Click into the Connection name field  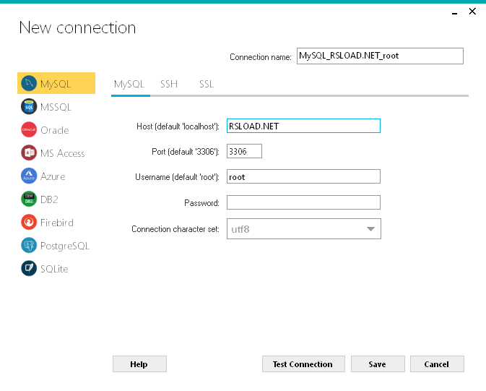tap(379, 56)
